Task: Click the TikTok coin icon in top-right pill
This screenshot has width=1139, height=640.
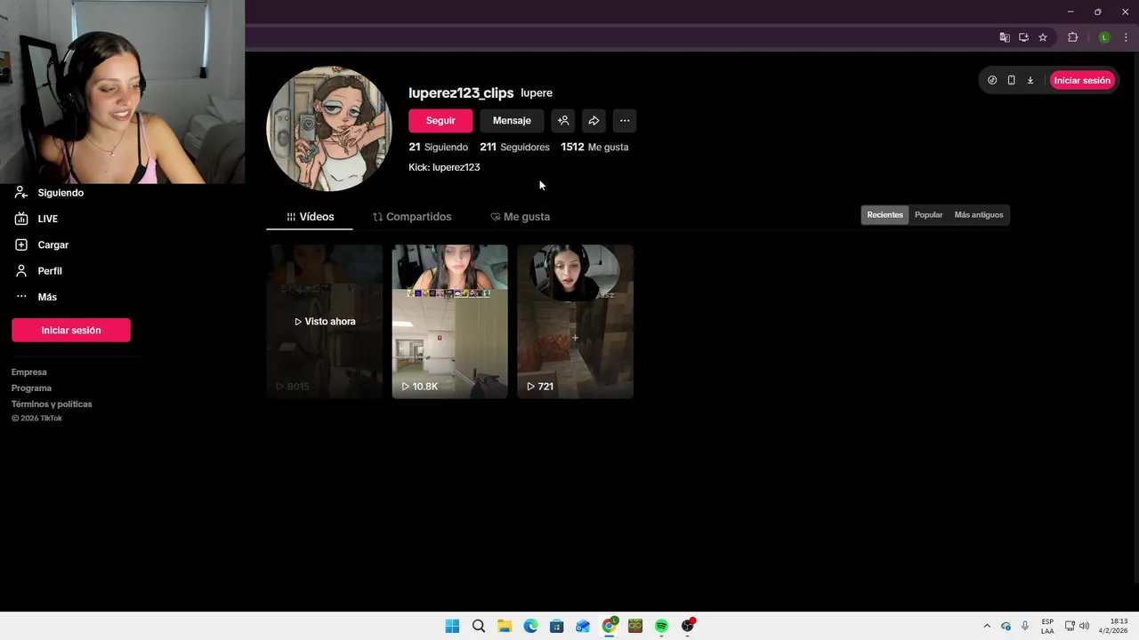Action: tap(992, 80)
